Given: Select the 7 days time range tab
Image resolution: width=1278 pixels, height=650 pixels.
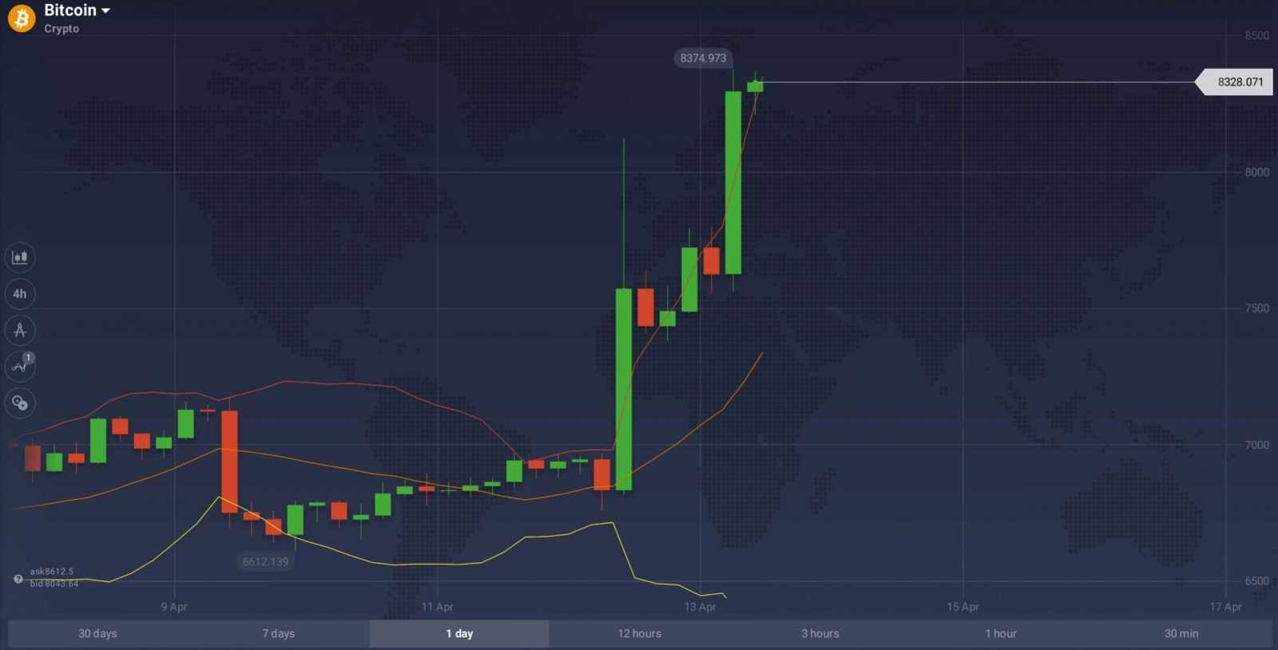Looking at the screenshot, I should point(279,633).
